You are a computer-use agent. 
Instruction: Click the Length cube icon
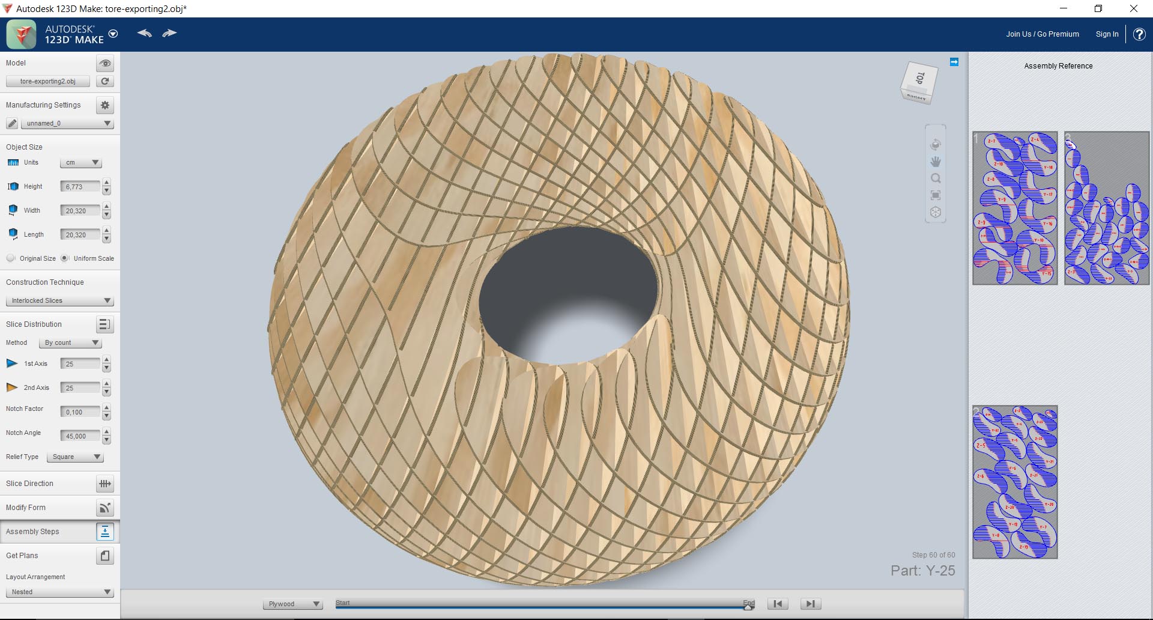pyautogui.click(x=13, y=234)
